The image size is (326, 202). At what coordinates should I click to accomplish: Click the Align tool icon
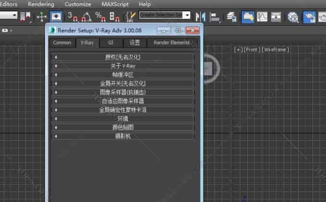click(215, 16)
